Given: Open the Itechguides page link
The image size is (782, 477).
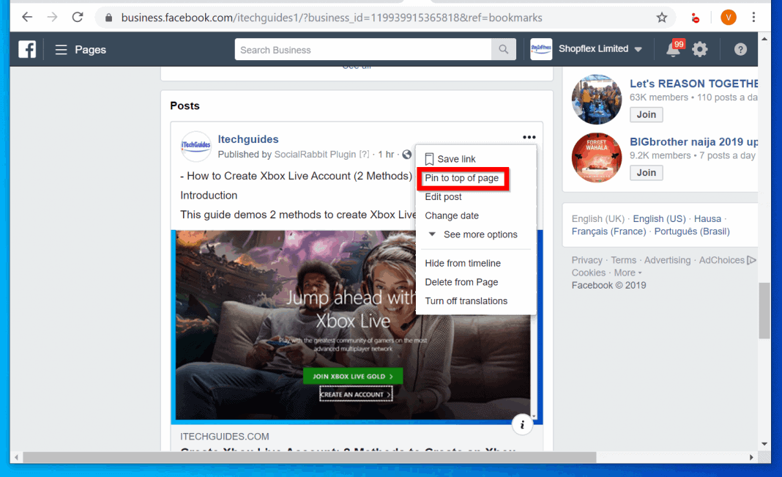Looking at the screenshot, I should click(248, 138).
